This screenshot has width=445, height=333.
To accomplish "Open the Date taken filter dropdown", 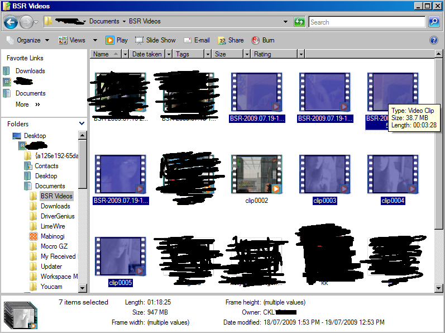I will (x=169, y=54).
